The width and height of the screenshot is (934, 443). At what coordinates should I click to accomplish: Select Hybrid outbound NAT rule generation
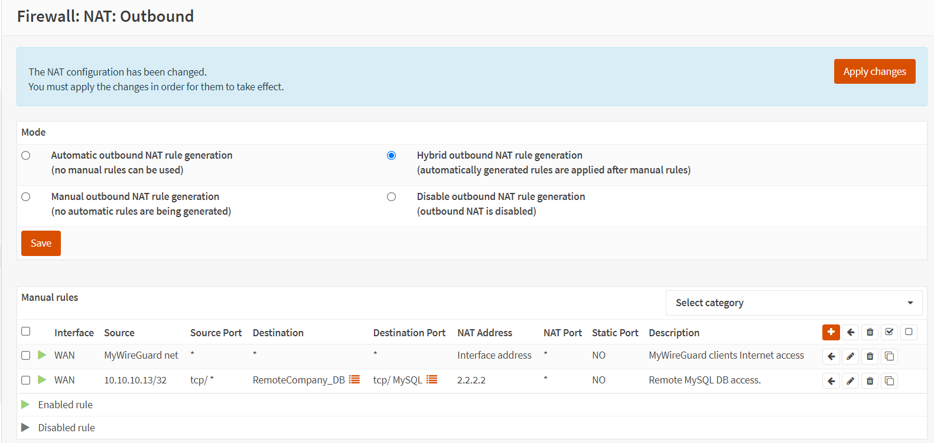pyautogui.click(x=391, y=155)
